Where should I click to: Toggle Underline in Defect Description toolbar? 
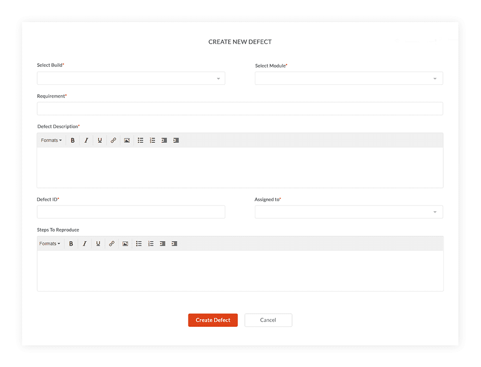coord(100,140)
